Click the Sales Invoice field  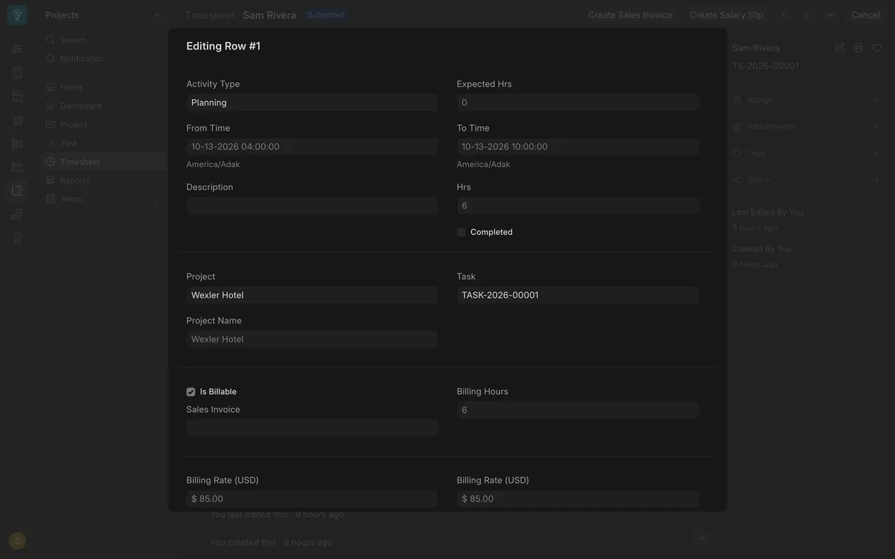click(312, 428)
